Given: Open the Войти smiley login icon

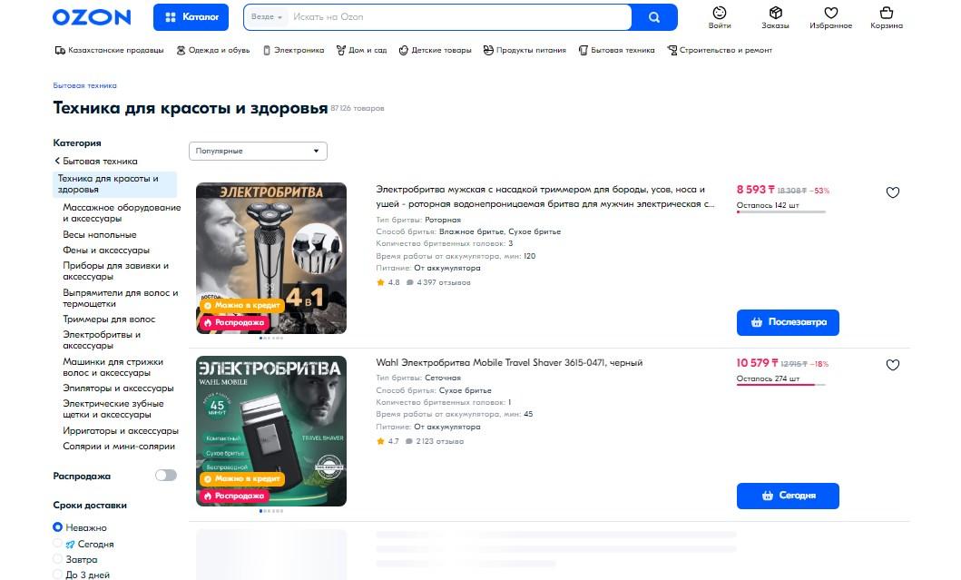Looking at the screenshot, I should click(x=720, y=13).
